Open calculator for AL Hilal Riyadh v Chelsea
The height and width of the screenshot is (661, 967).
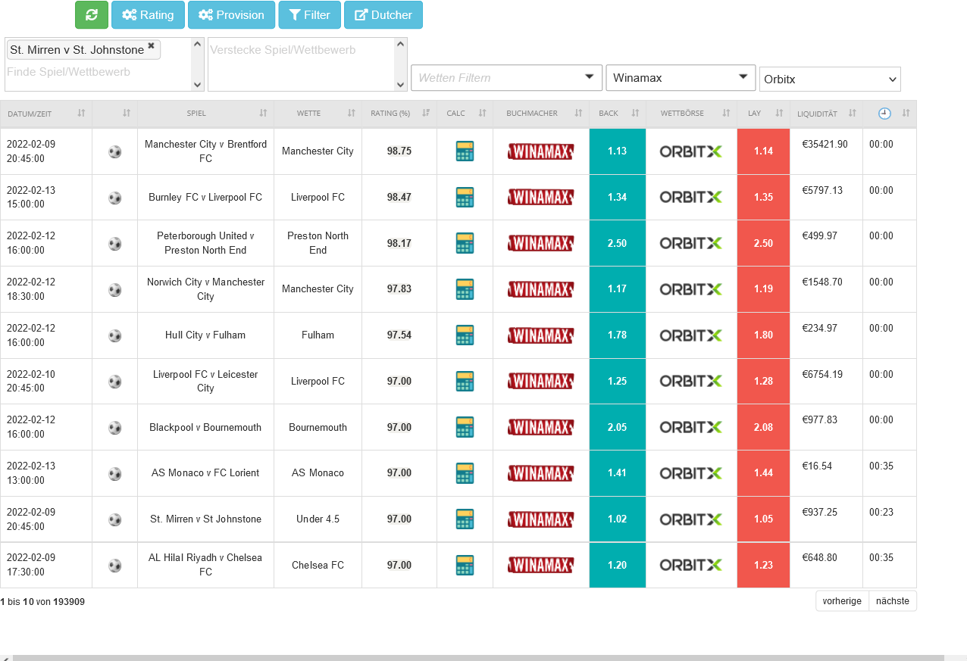pyautogui.click(x=465, y=565)
